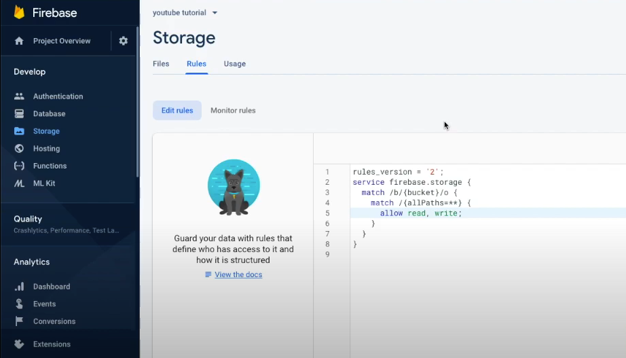Click the Functions brackets icon
The width and height of the screenshot is (626, 358).
(19, 166)
